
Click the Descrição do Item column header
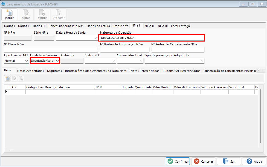tap(69, 87)
